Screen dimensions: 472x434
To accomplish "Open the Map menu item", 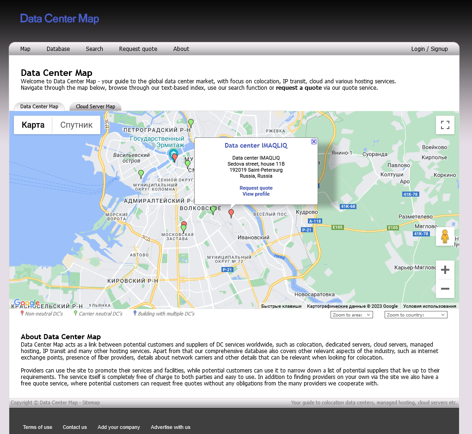I will [25, 49].
